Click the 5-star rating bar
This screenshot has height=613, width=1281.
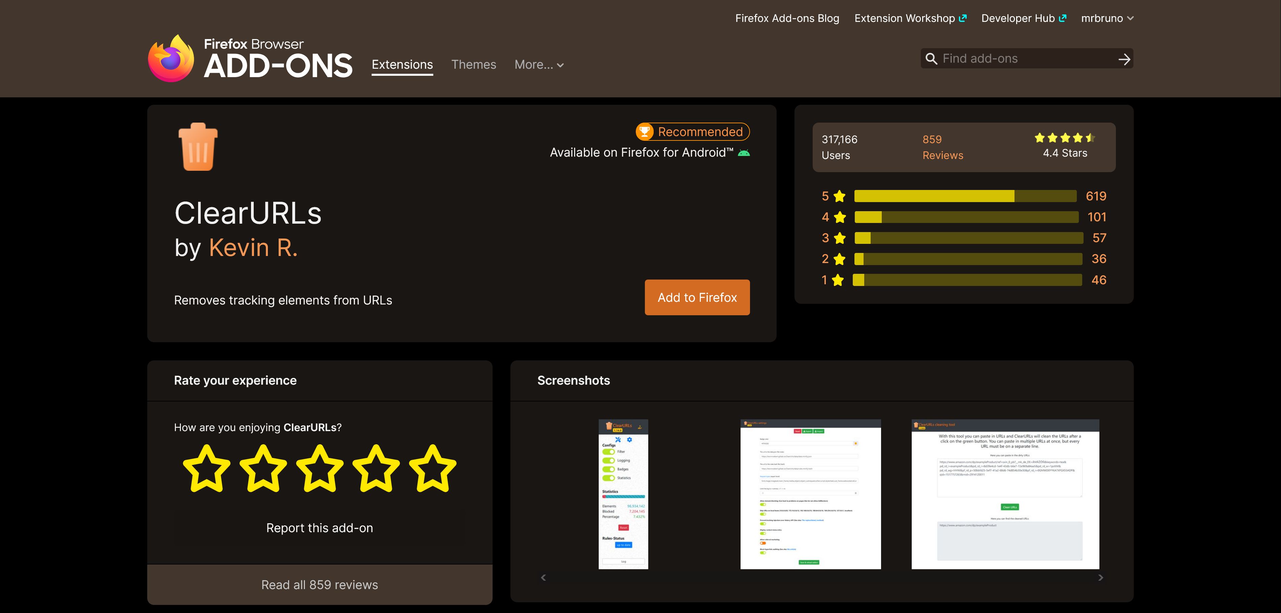(965, 196)
